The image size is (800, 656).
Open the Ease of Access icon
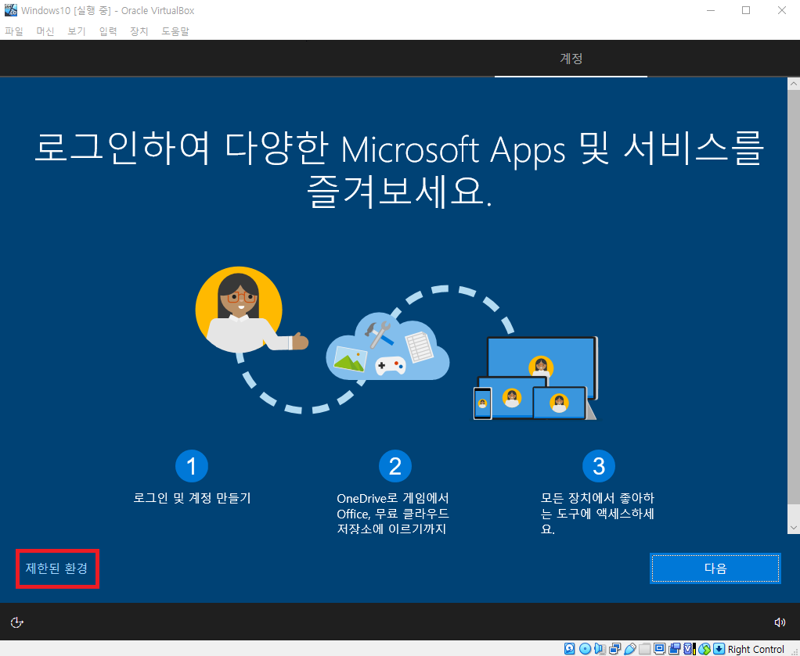17,622
